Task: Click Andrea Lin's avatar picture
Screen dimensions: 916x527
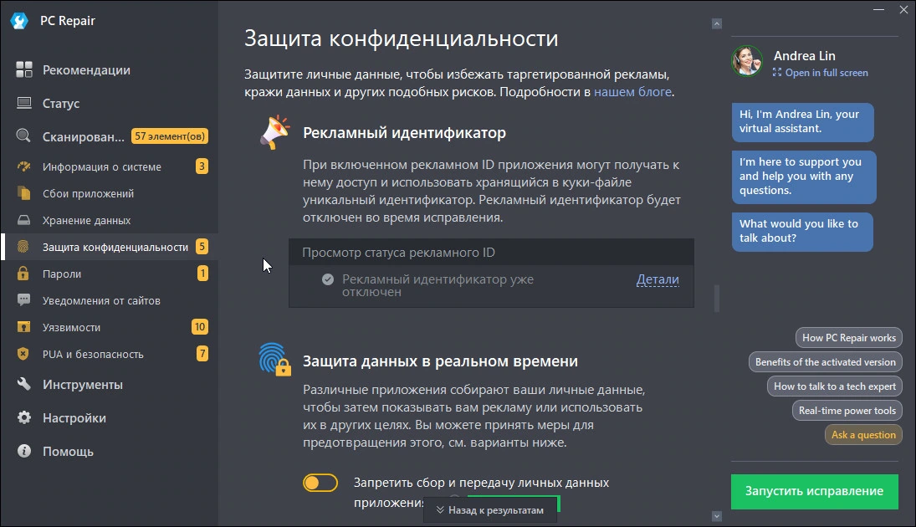Action: [746, 61]
